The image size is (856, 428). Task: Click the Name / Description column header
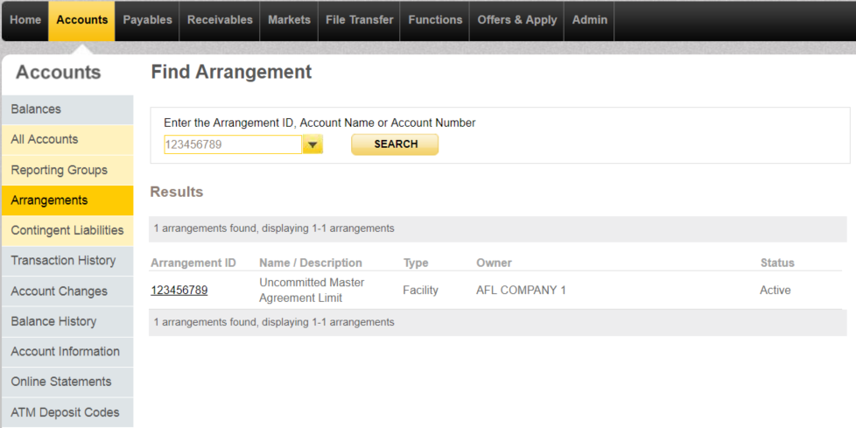click(311, 263)
